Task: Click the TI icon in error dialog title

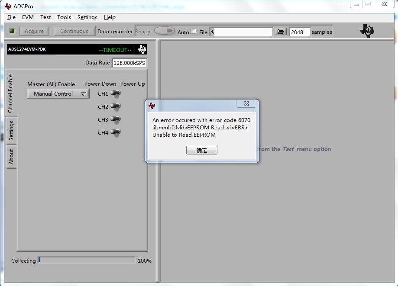Action: (x=152, y=106)
